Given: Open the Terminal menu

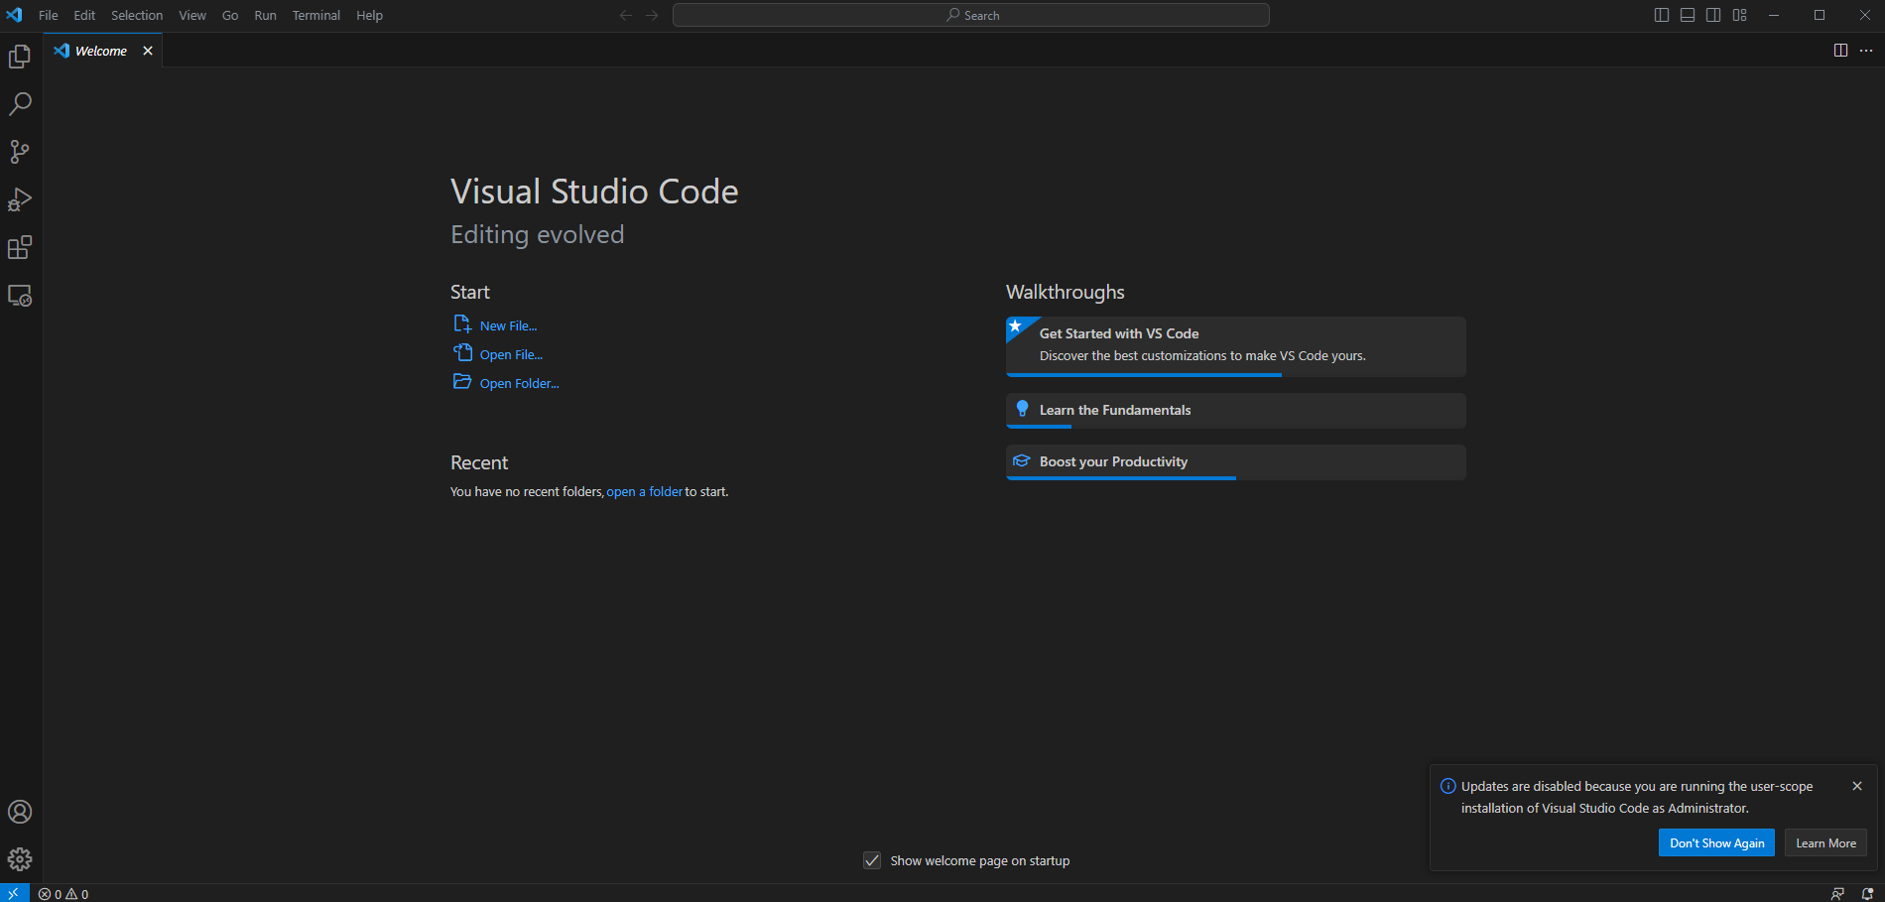Looking at the screenshot, I should pyautogui.click(x=316, y=15).
